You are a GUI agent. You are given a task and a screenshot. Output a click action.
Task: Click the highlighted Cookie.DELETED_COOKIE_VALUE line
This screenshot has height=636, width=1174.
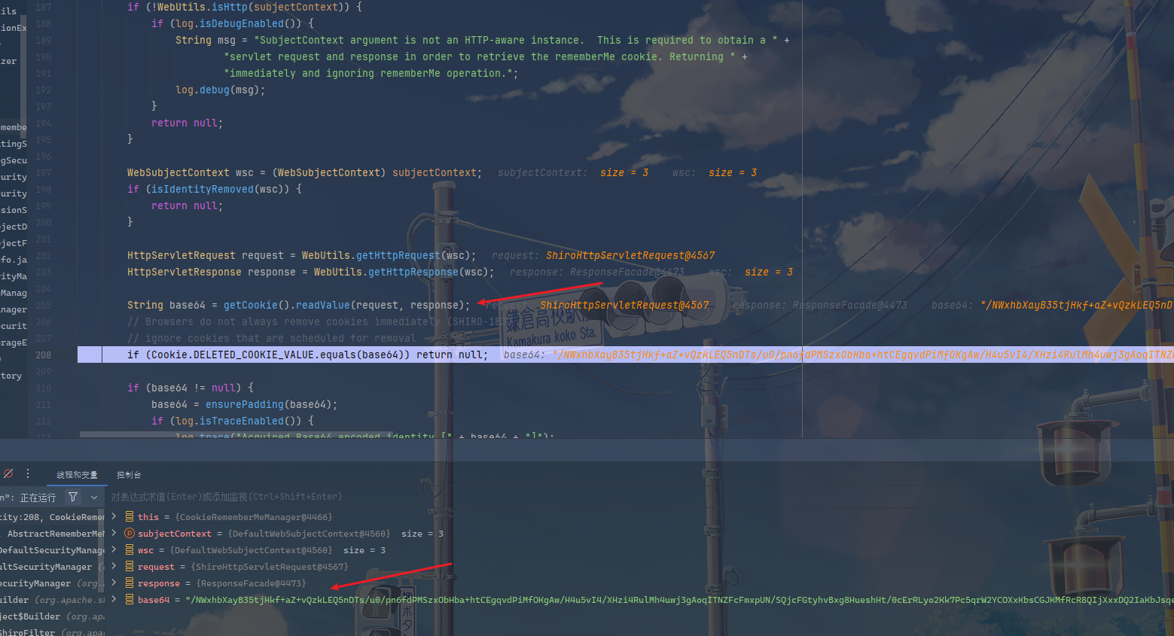coord(625,355)
